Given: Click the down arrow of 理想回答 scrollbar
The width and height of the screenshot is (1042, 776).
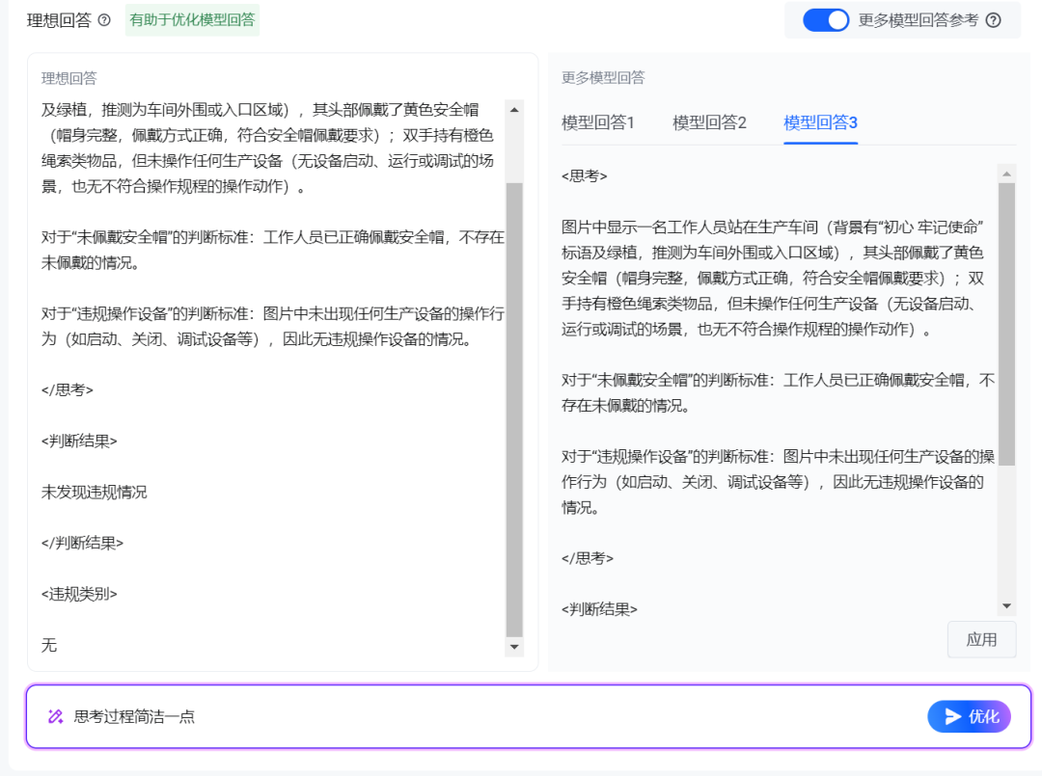Looking at the screenshot, I should [514, 647].
